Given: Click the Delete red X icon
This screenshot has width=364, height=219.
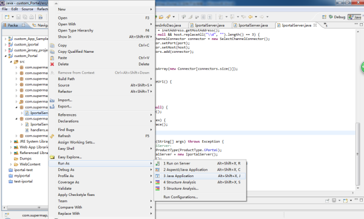Looking at the screenshot, I should pyautogui.click(x=52, y=64).
